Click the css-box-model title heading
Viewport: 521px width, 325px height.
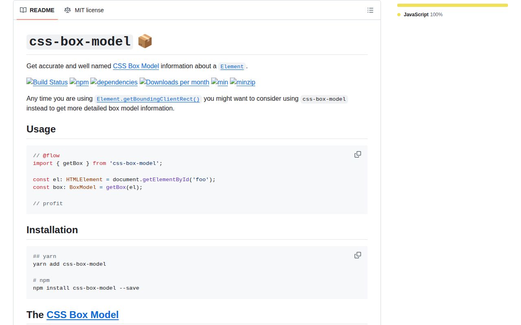[80, 41]
